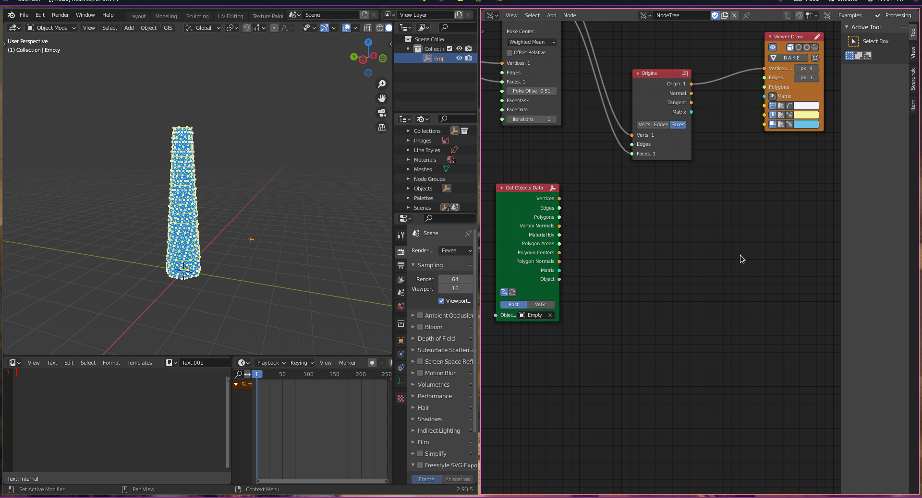Open the Physics properties tab icon
The image size is (922, 498).
point(401,354)
